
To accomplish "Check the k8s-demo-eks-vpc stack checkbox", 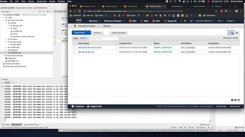I will coord(74,52).
